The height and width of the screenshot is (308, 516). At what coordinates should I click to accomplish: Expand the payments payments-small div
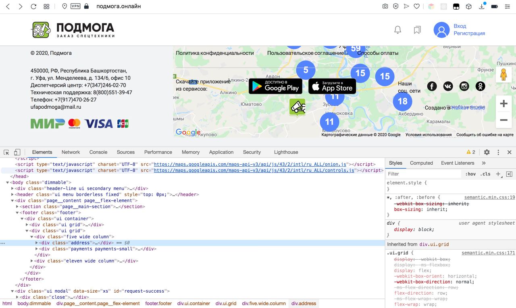[x=37, y=249]
